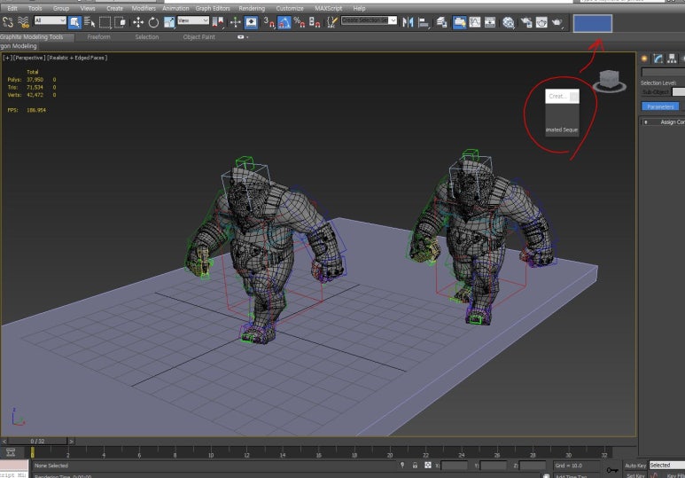Click Edit Named Selection Sets icon
The height and width of the screenshot is (478, 685).
pyautogui.click(x=332, y=22)
